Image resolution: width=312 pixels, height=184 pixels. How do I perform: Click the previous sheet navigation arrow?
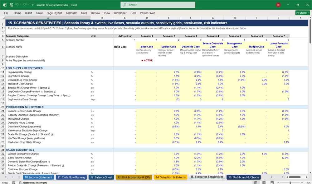6,177
